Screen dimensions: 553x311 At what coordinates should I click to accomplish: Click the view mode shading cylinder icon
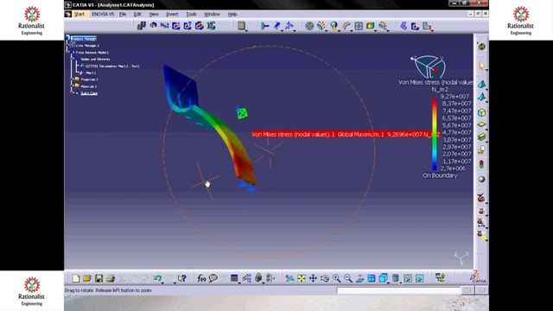(x=396, y=278)
